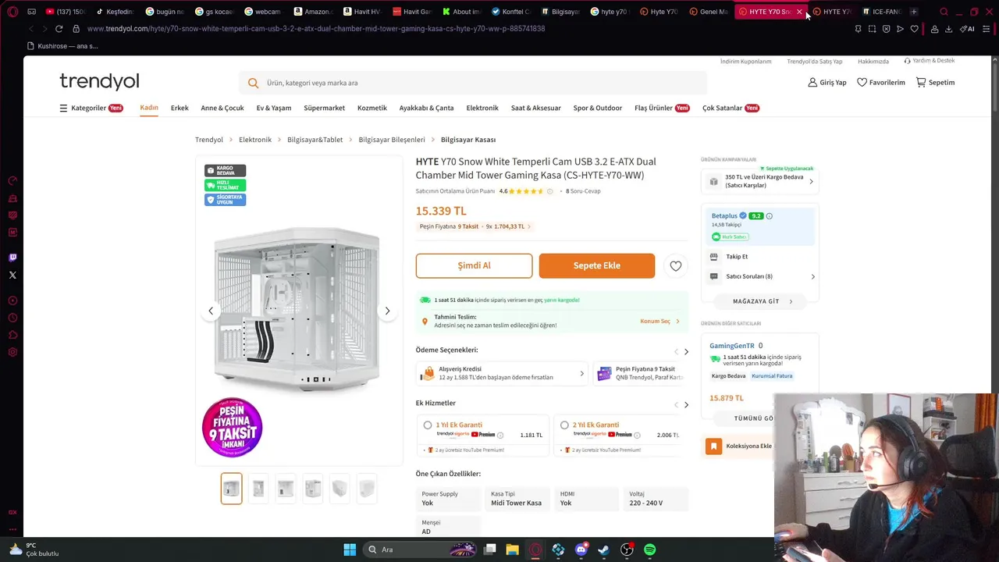This screenshot has height=562, width=999.
Task: Open Spotify from the Windows taskbar
Action: coord(649,550)
